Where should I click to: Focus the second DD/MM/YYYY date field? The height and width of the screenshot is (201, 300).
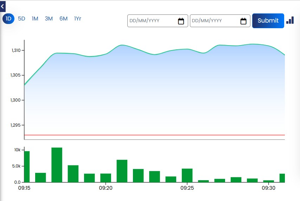click(220, 21)
